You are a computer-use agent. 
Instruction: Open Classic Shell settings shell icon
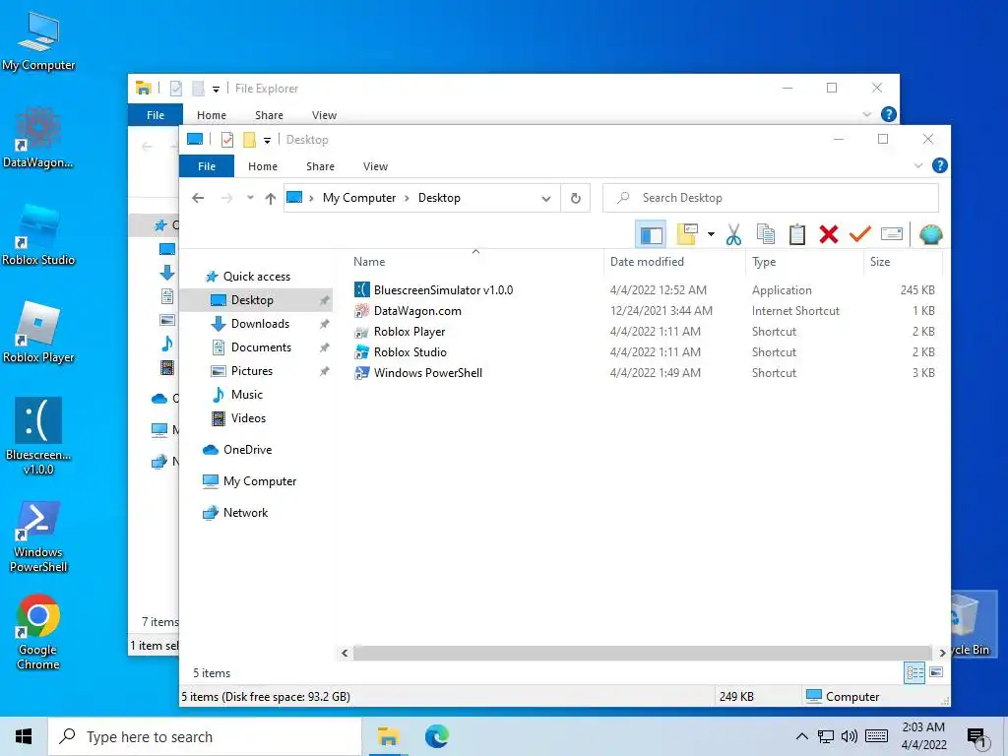click(x=930, y=234)
